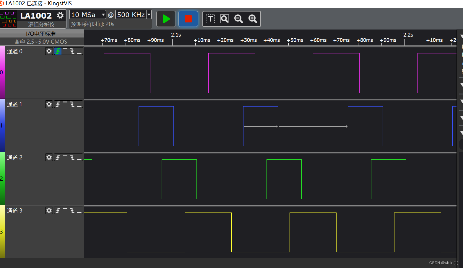Open settings gear for 通道 3

tap(49, 210)
